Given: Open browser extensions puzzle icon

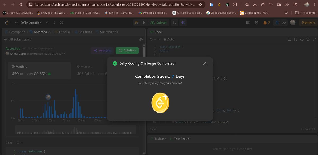Looking at the screenshot, I should [235, 5].
